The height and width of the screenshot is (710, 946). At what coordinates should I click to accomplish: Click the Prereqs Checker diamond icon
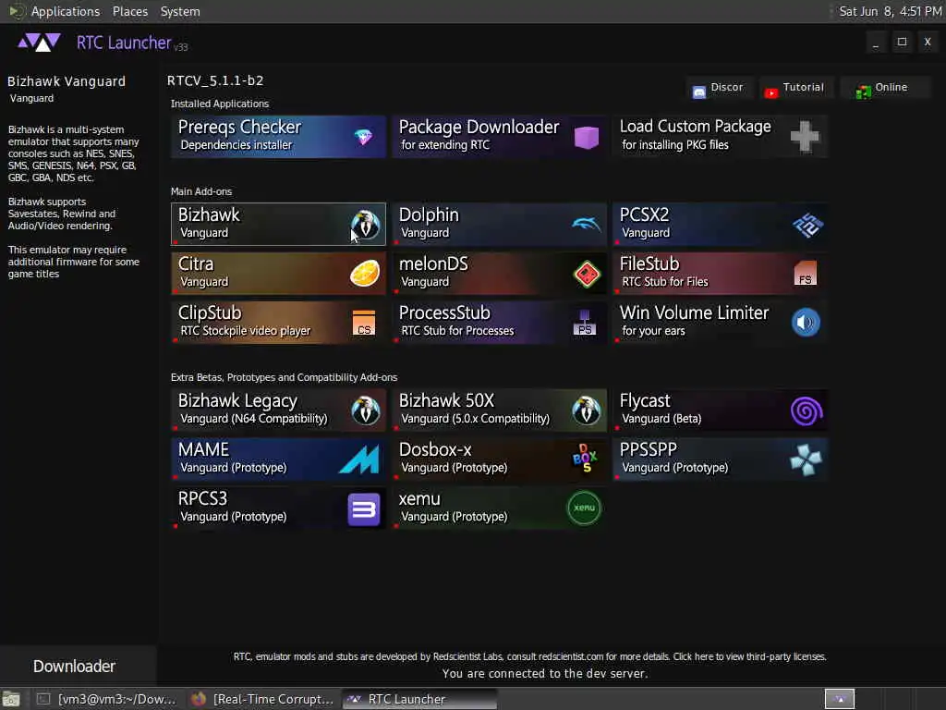point(363,137)
